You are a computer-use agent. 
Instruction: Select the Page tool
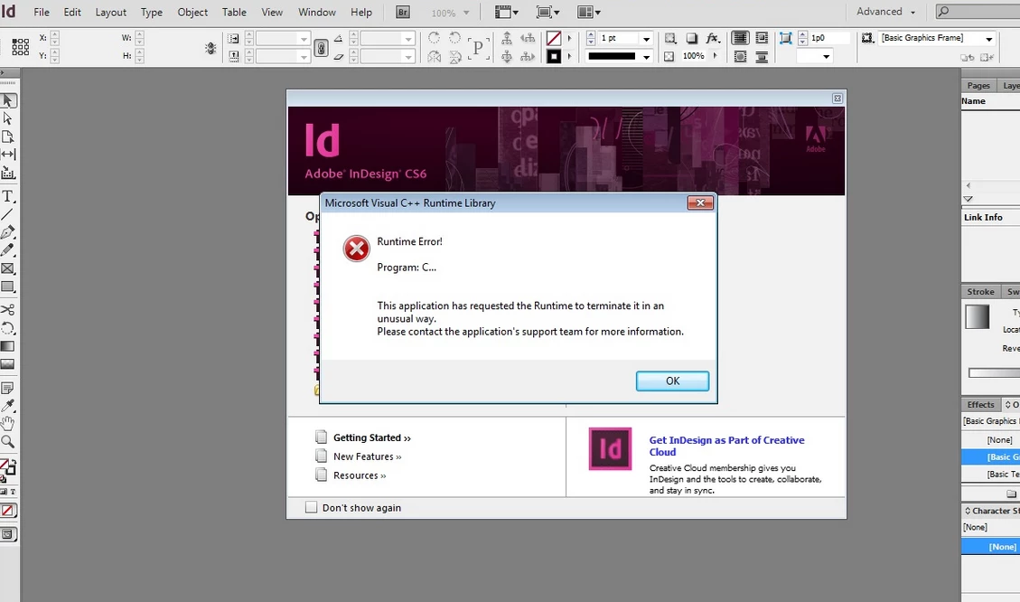(8, 136)
